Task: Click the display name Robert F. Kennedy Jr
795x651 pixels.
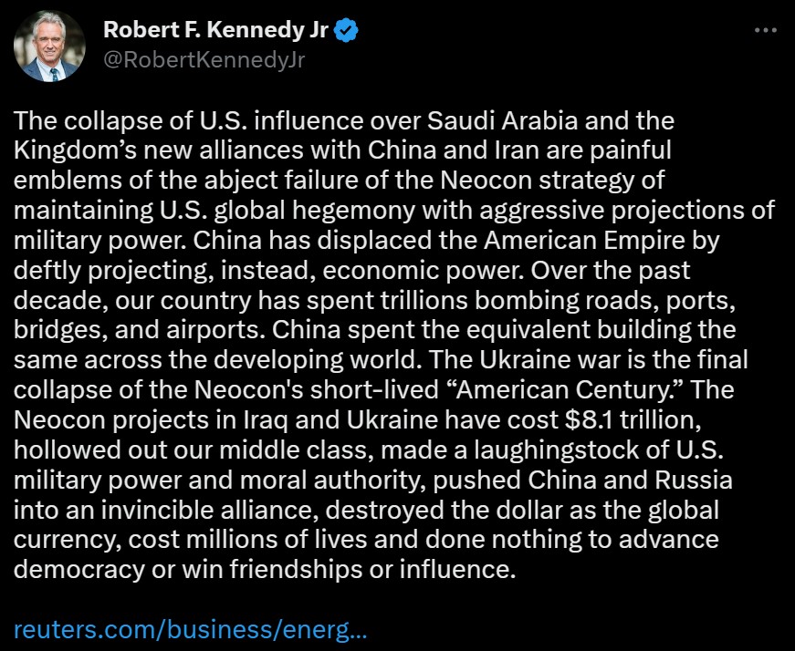Action: point(216,30)
